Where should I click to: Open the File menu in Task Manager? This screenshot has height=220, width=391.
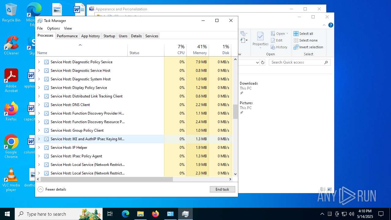(40, 28)
